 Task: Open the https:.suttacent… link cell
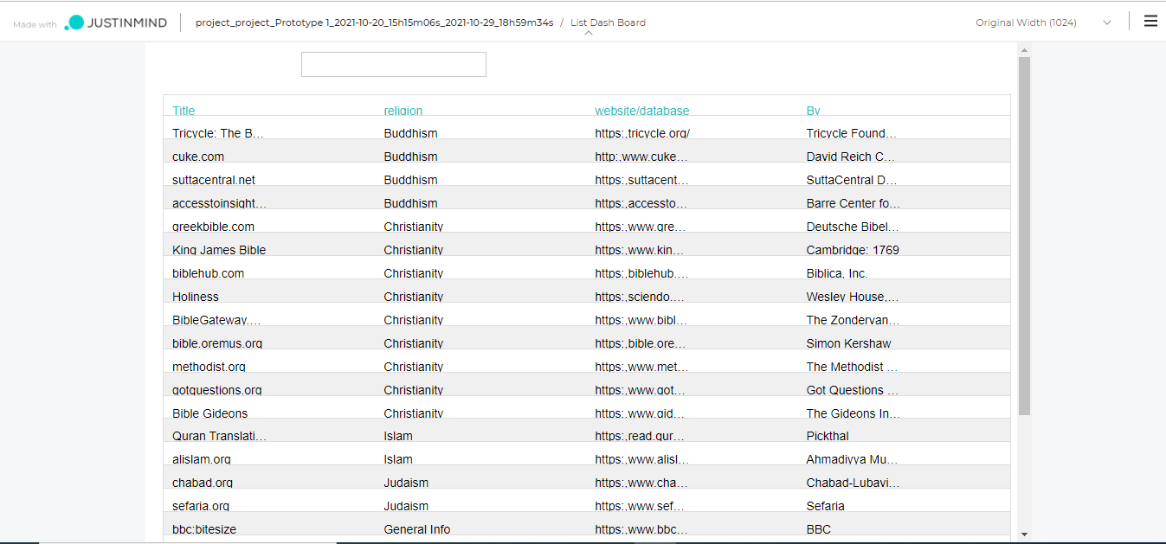(642, 180)
